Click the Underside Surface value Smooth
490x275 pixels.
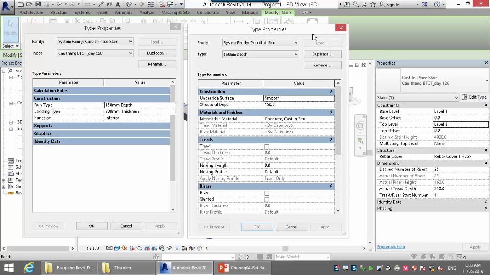click(299, 98)
